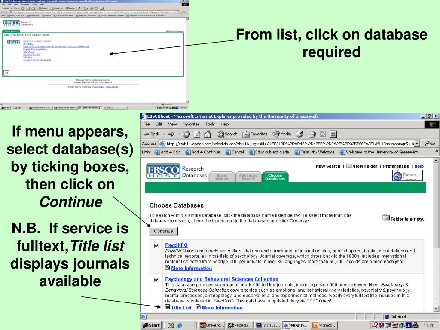Launch Internet Explorer from the quick launch

coord(179,325)
